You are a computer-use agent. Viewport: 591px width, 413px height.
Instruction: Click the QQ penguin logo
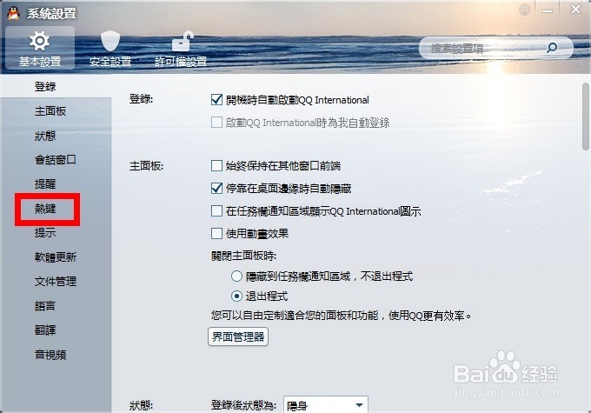click(x=14, y=13)
